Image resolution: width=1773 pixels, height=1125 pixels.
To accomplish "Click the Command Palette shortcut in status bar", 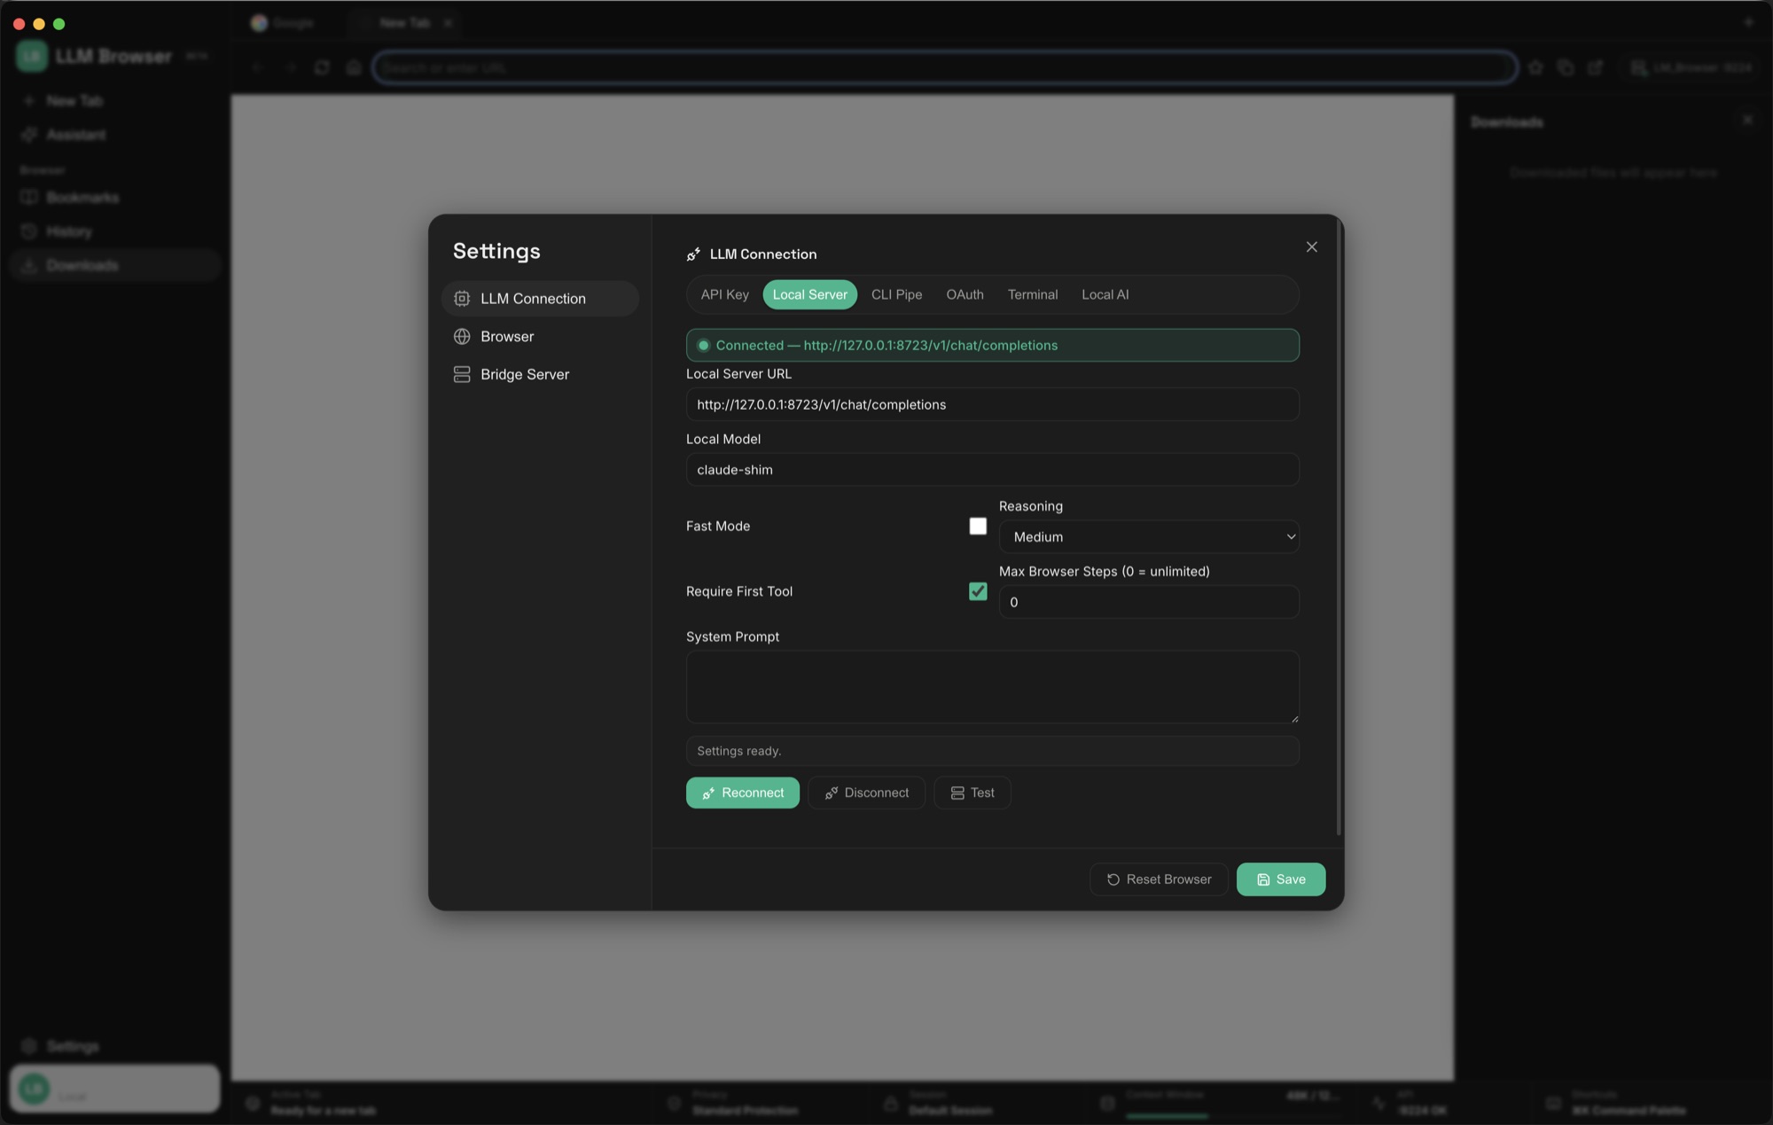I will (1619, 1103).
